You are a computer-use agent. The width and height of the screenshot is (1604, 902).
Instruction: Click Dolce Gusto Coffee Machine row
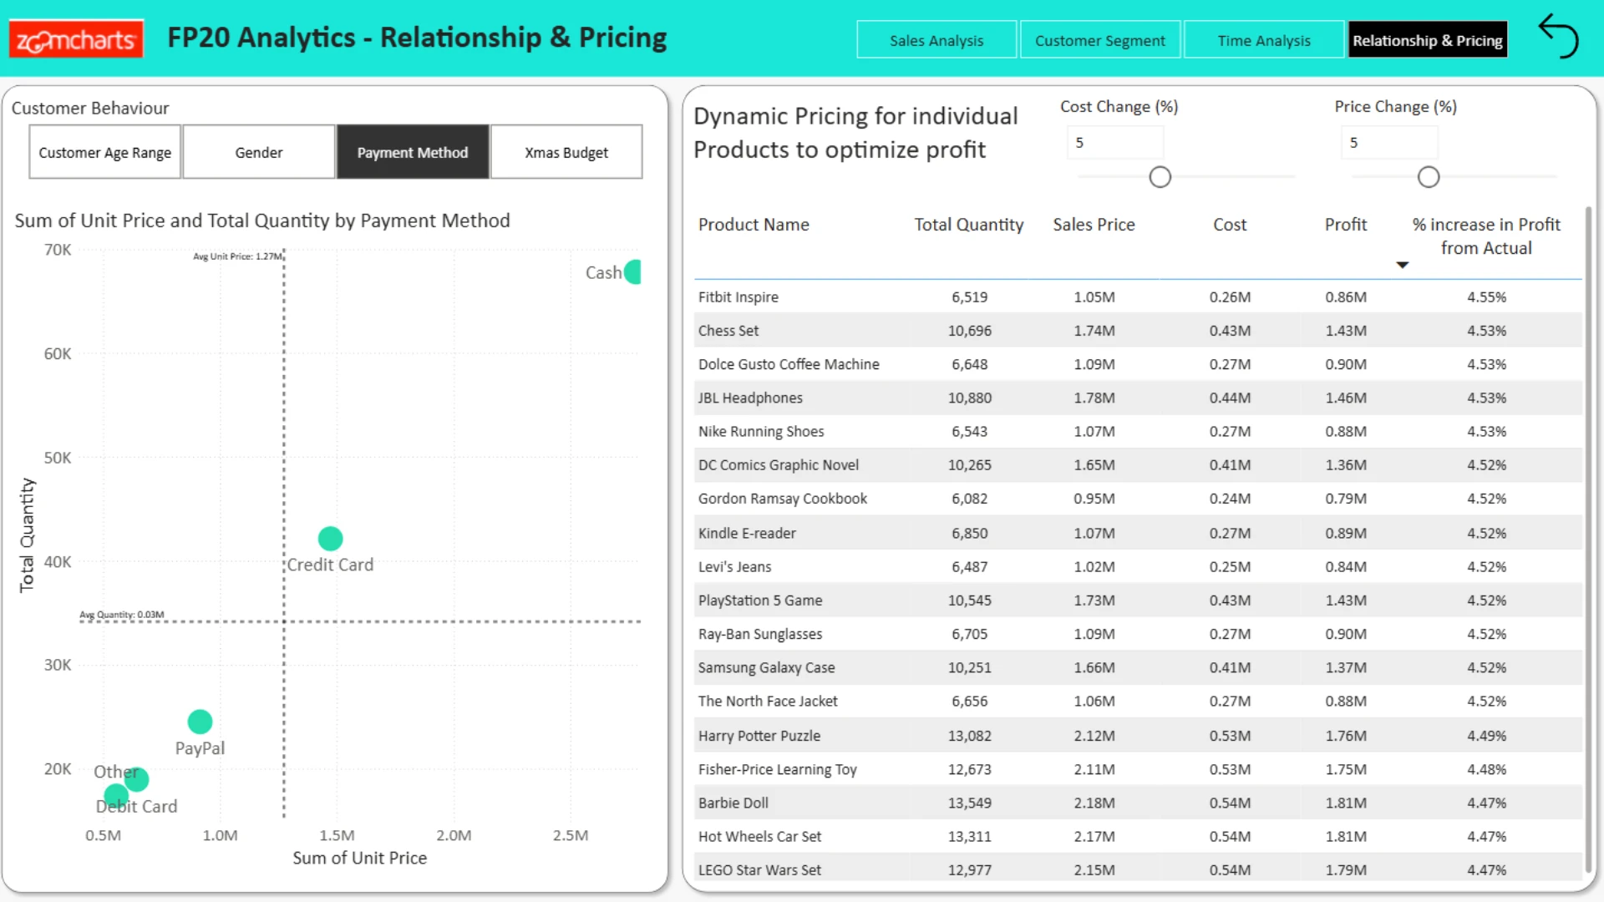coord(1138,364)
